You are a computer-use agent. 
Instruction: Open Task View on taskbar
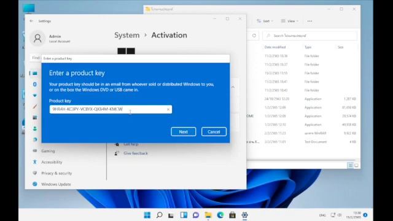tap(171, 215)
